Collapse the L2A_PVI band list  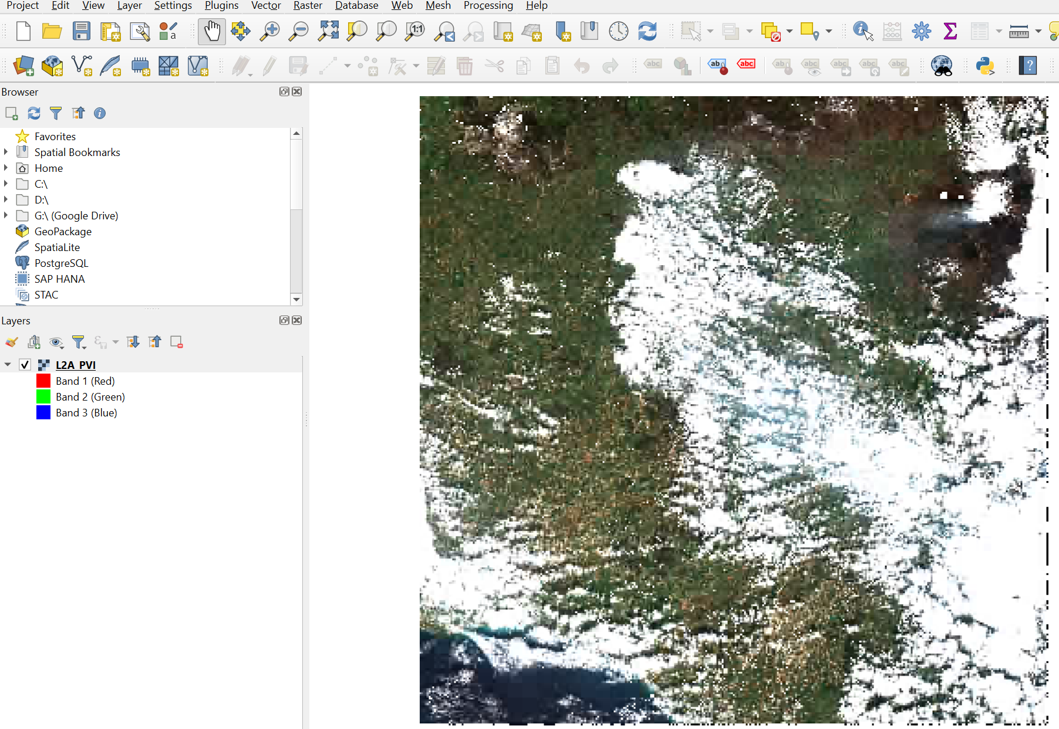(x=8, y=364)
